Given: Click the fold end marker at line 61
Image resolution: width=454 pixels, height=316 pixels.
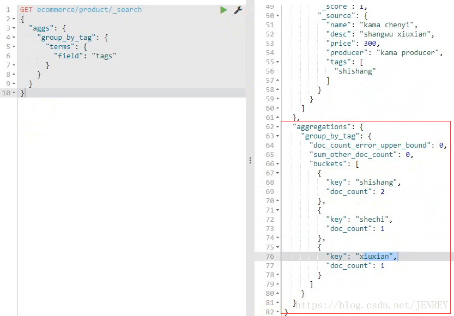Looking at the screenshot, I should pyautogui.click(x=277, y=117).
